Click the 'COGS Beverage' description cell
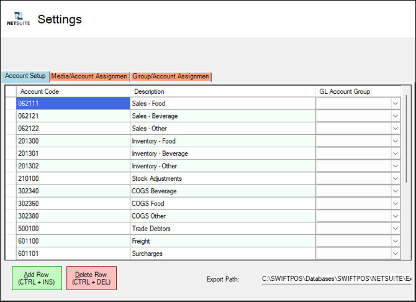 223,191
